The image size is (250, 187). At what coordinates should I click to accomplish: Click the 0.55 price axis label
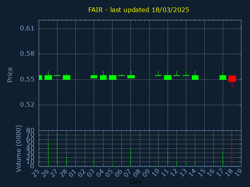coord(27,79)
